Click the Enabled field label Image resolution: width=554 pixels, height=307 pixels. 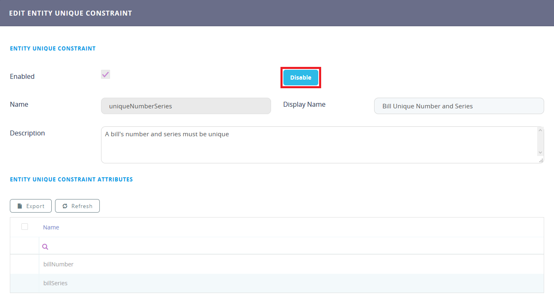[x=22, y=76]
